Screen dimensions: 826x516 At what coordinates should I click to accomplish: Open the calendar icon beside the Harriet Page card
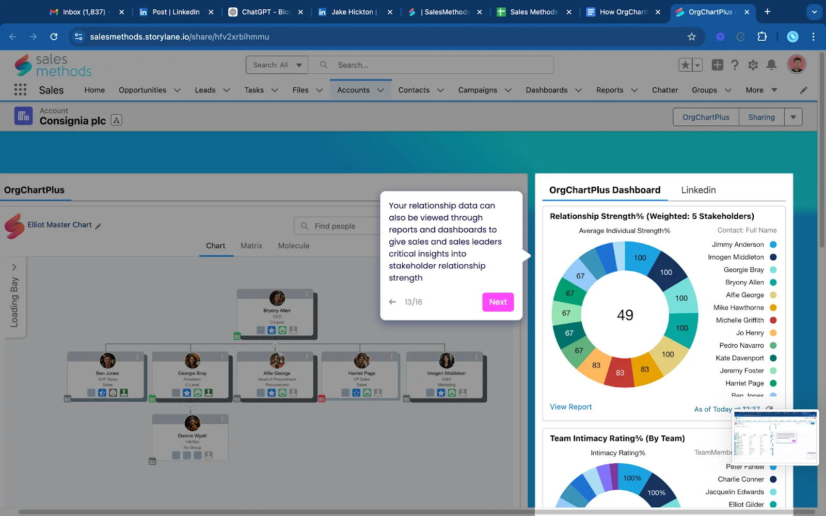click(x=322, y=398)
